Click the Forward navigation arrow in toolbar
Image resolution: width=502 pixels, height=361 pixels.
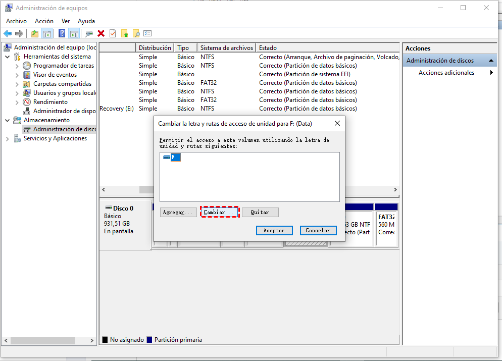pos(18,33)
